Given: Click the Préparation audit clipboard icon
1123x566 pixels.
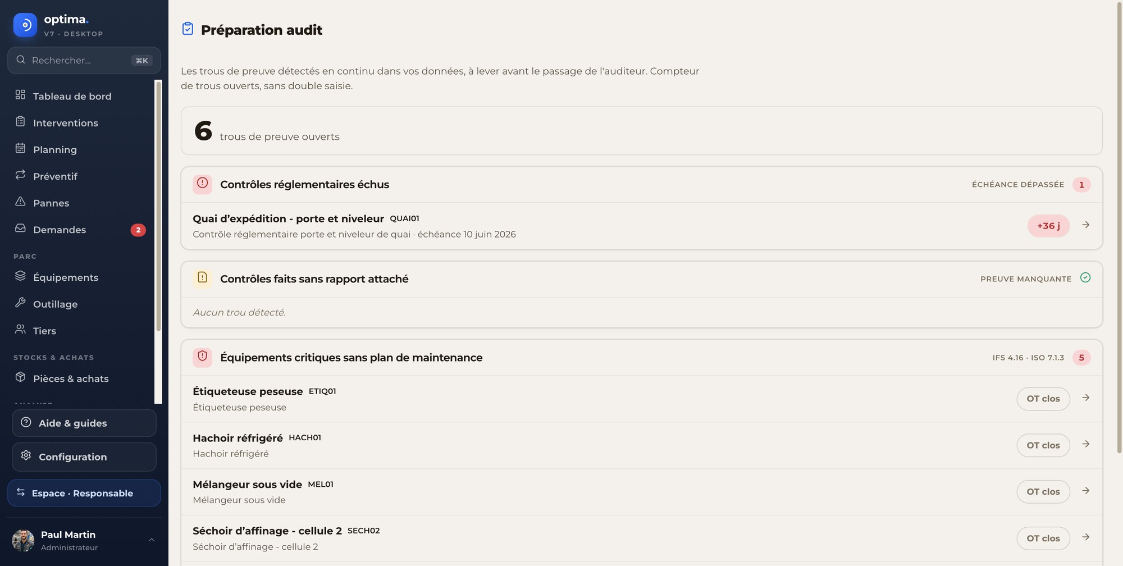Looking at the screenshot, I should pyautogui.click(x=188, y=29).
